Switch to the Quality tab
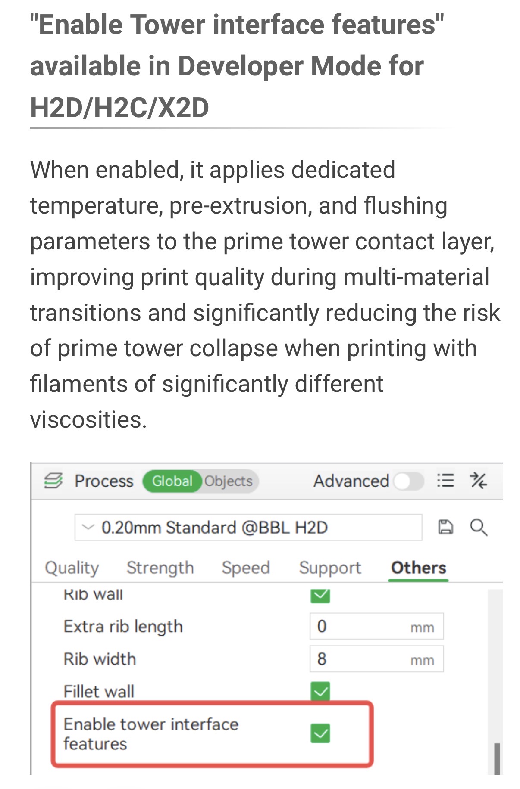This screenshot has height=789, width=520. pyautogui.click(x=72, y=568)
